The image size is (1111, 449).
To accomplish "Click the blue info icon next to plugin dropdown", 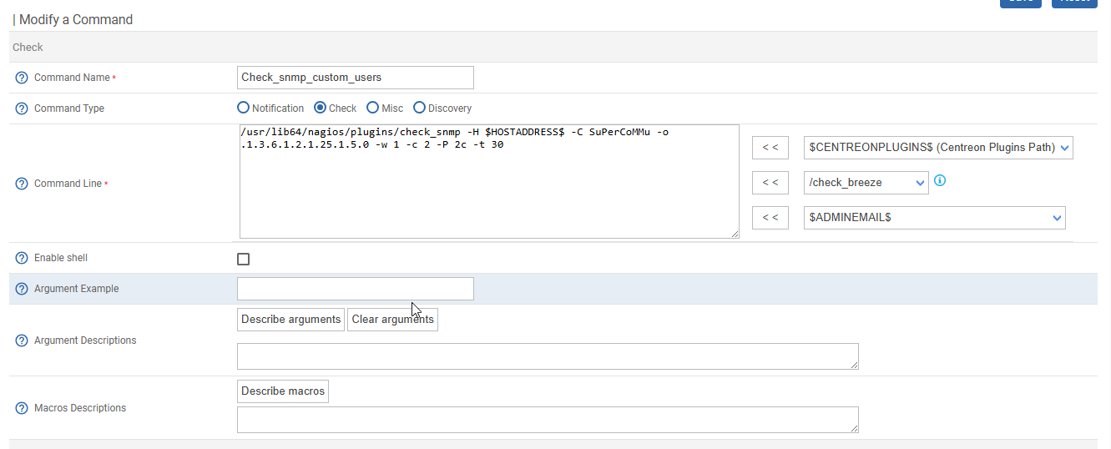I will tap(940, 180).
